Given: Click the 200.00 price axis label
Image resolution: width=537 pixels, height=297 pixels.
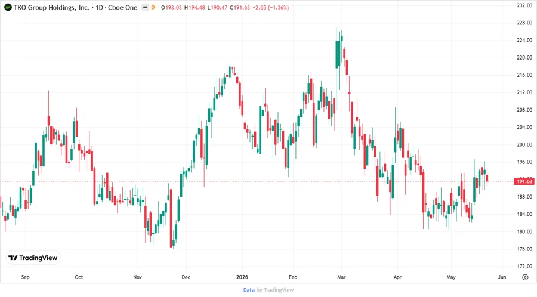Looking at the screenshot, I should 524,144.
